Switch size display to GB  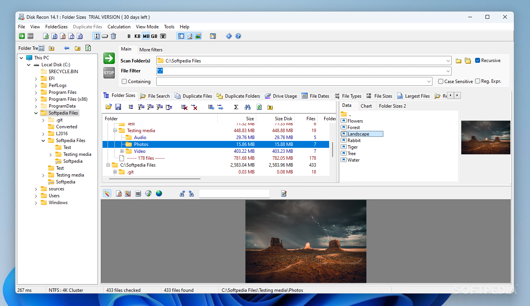click(x=154, y=36)
